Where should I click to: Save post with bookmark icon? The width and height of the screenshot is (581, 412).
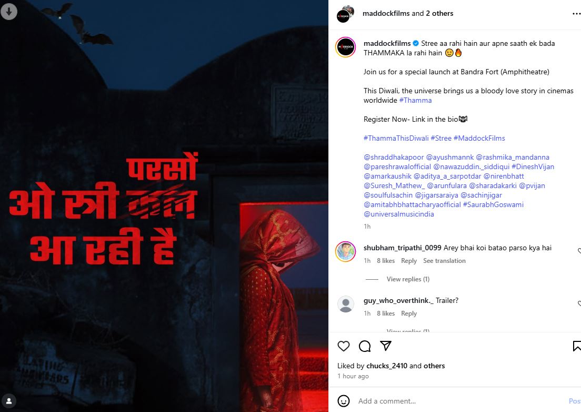click(577, 346)
